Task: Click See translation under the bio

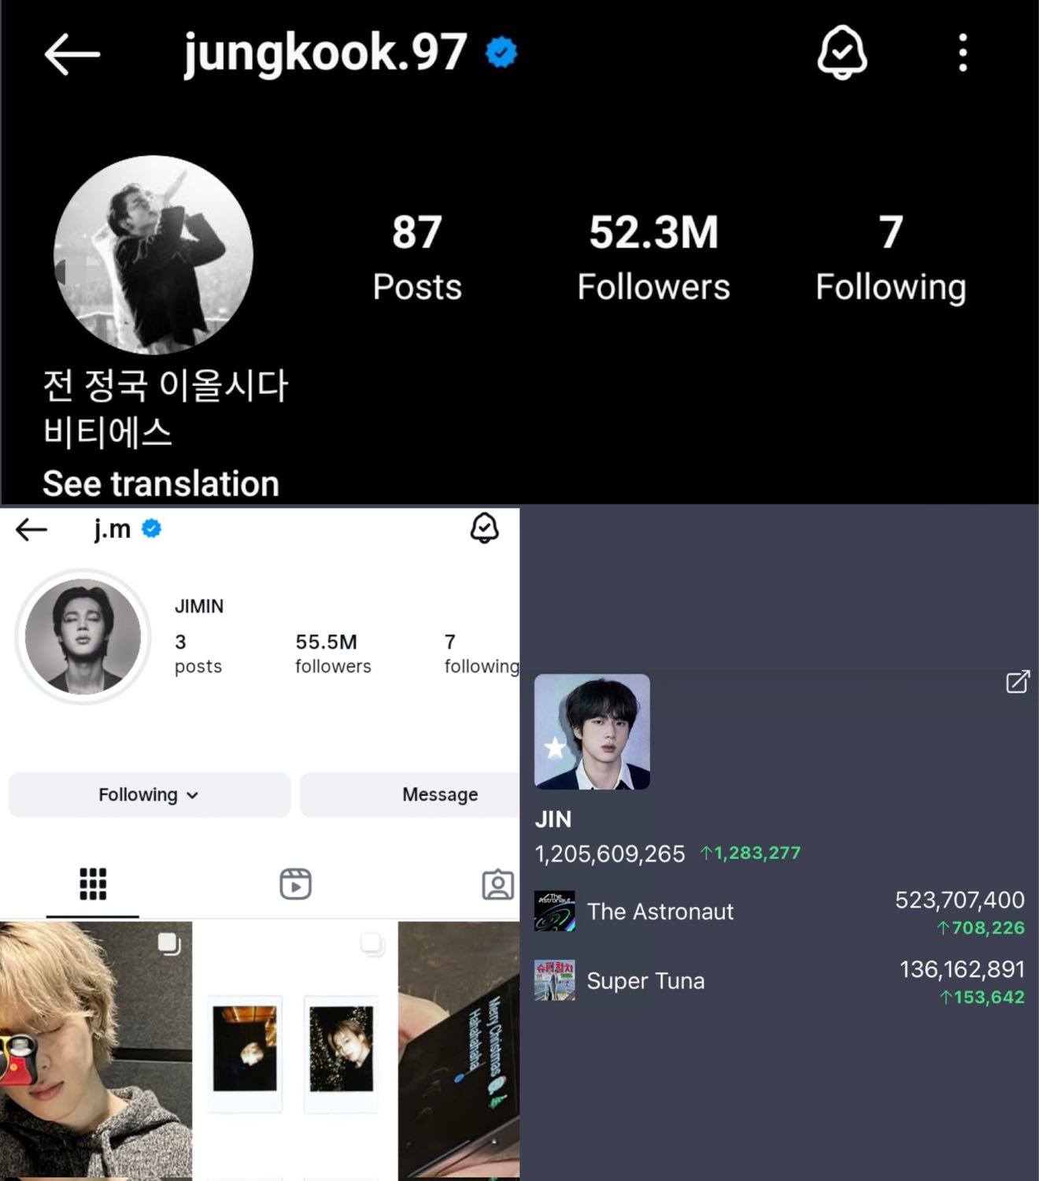Action: [x=161, y=483]
